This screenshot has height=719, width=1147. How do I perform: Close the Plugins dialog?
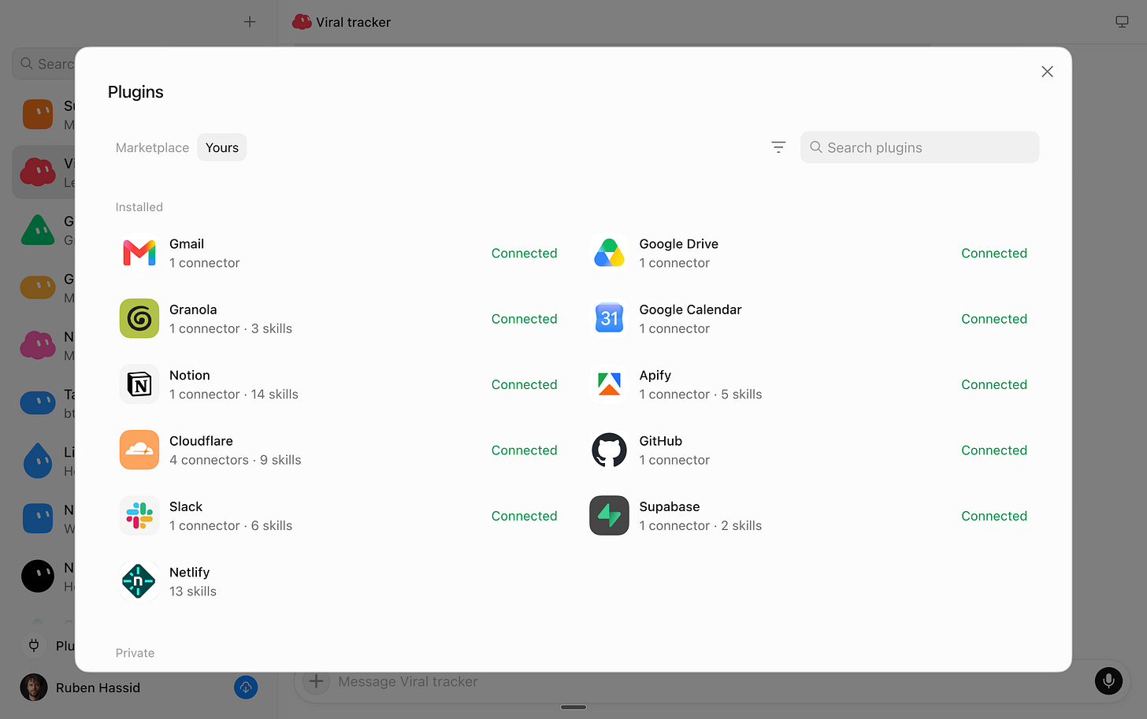tap(1047, 72)
